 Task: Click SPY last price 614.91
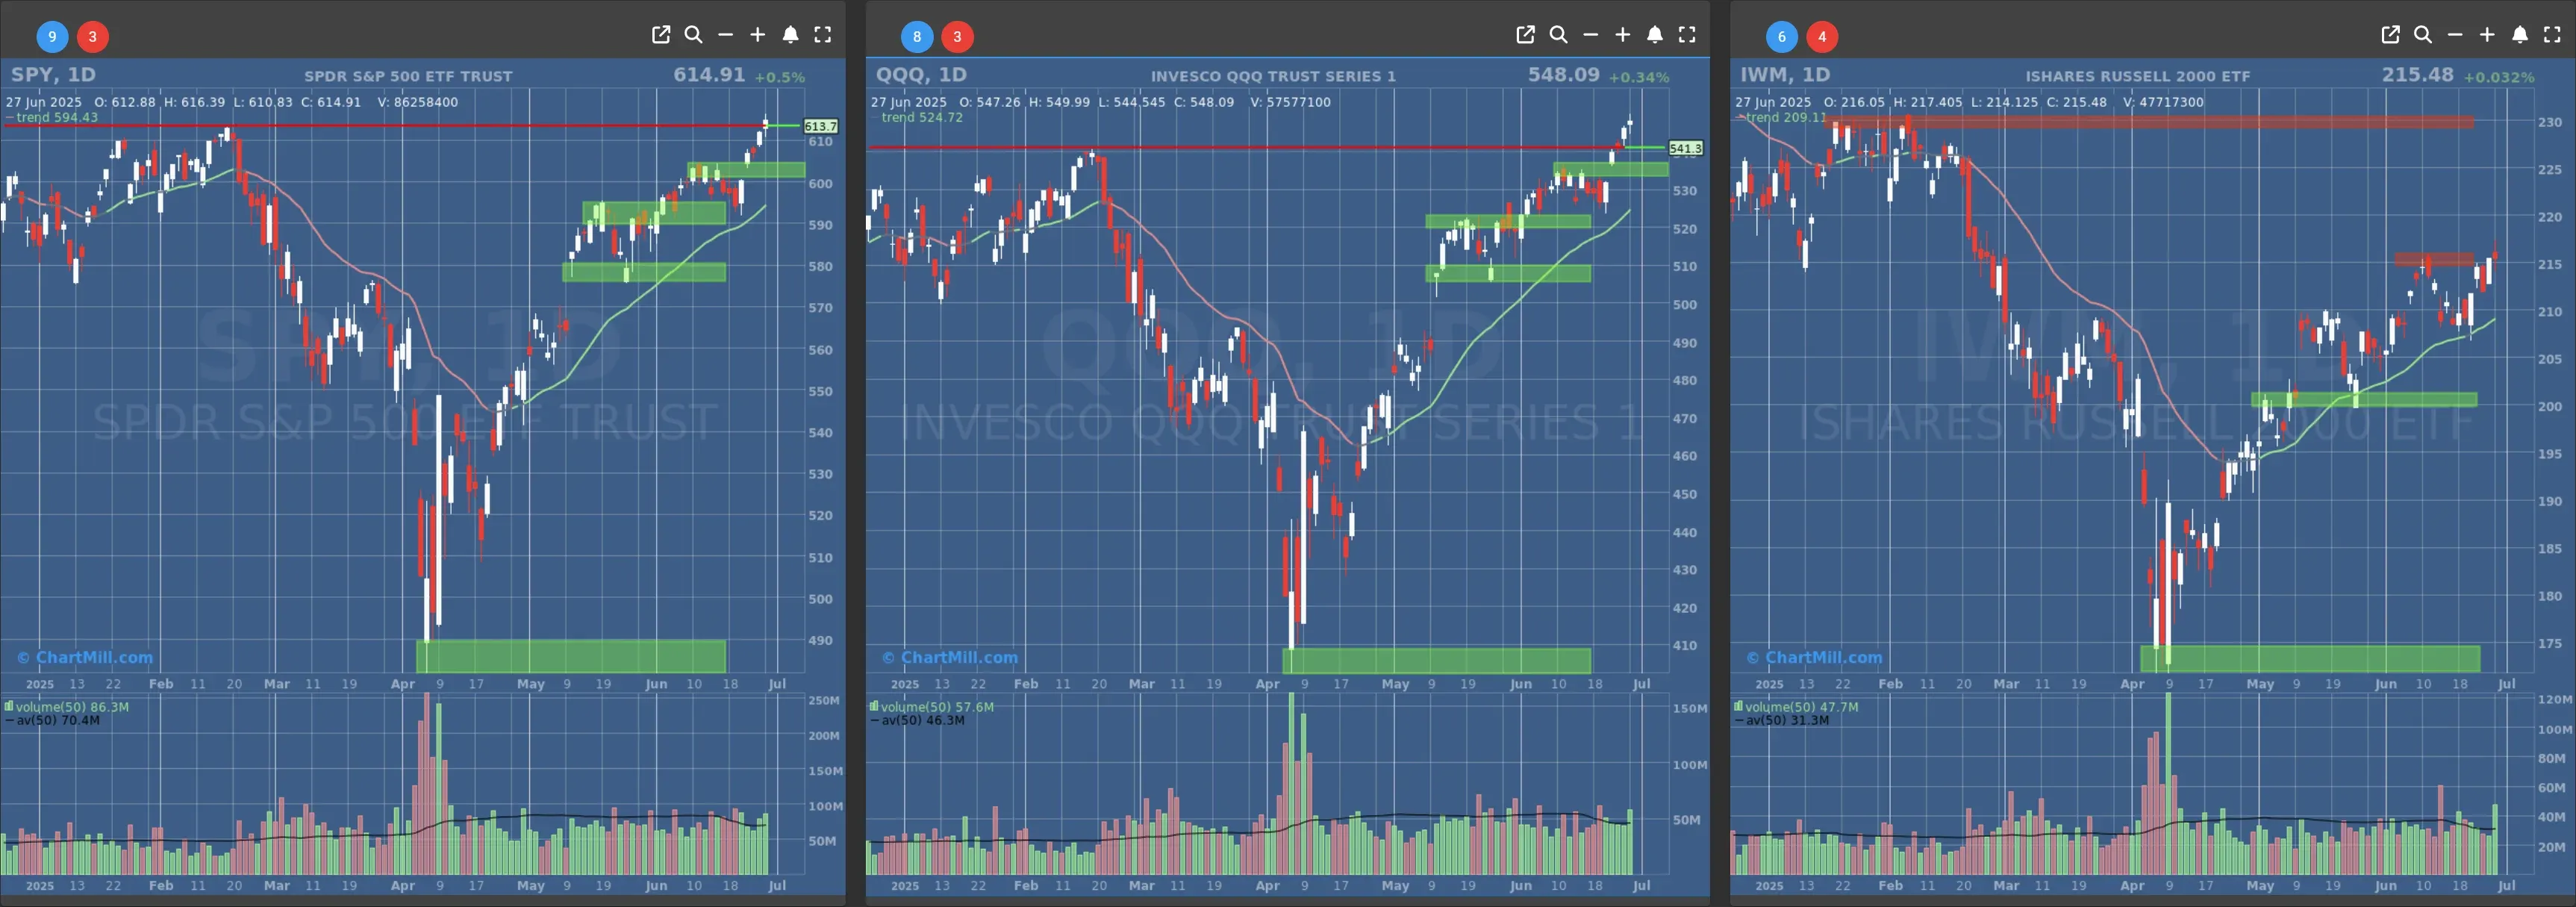[x=709, y=75]
